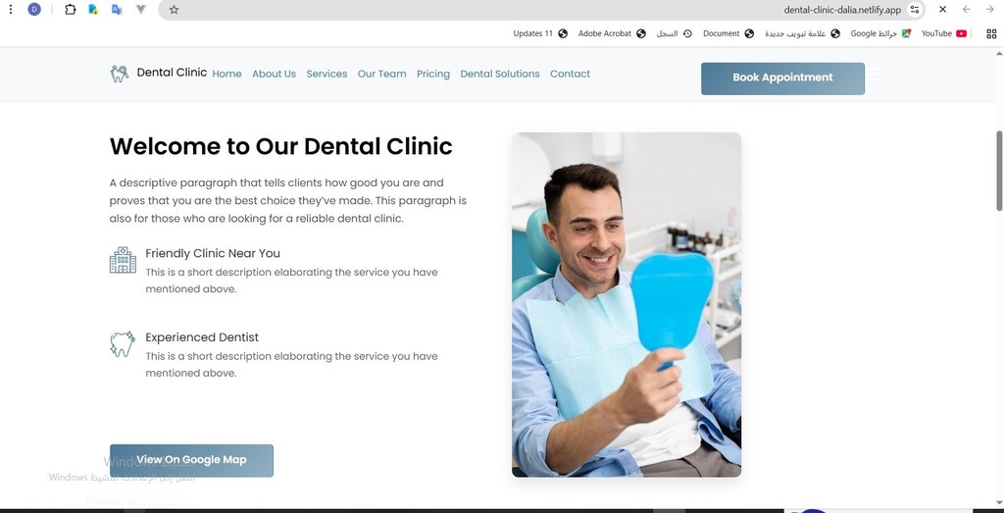Open the Services nav item
This screenshot has height=513, width=1004.
click(x=326, y=74)
